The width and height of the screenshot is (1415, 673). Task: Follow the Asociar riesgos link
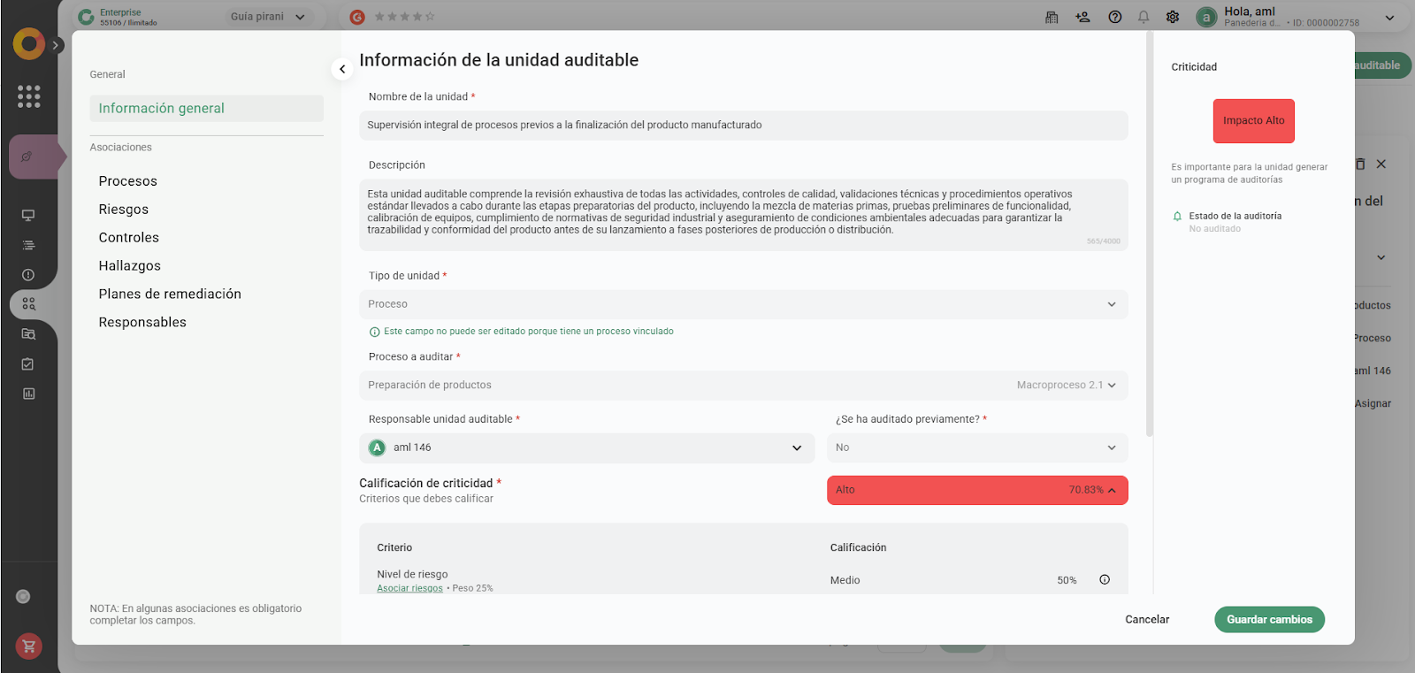pos(409,588)
